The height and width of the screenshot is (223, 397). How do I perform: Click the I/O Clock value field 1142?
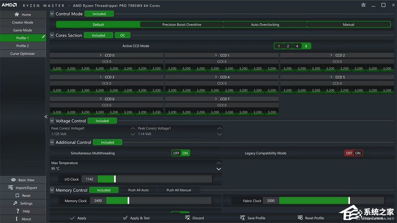(x=89, y=179)
